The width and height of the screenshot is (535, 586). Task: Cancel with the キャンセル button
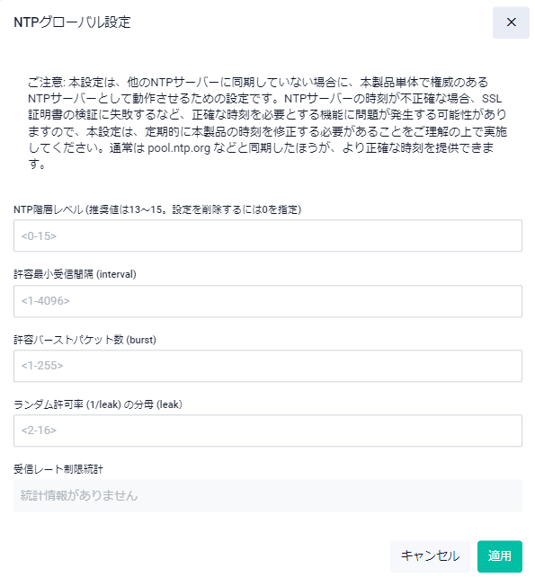(430, 556)
